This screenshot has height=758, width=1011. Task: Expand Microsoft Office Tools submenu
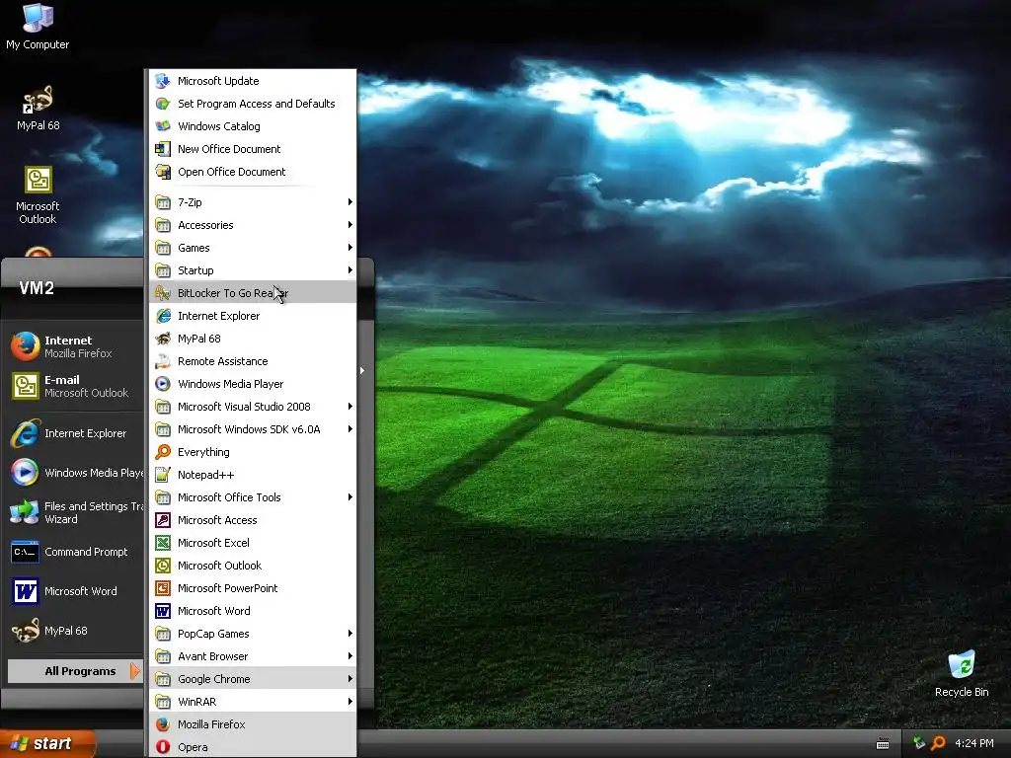click(253, 497)
